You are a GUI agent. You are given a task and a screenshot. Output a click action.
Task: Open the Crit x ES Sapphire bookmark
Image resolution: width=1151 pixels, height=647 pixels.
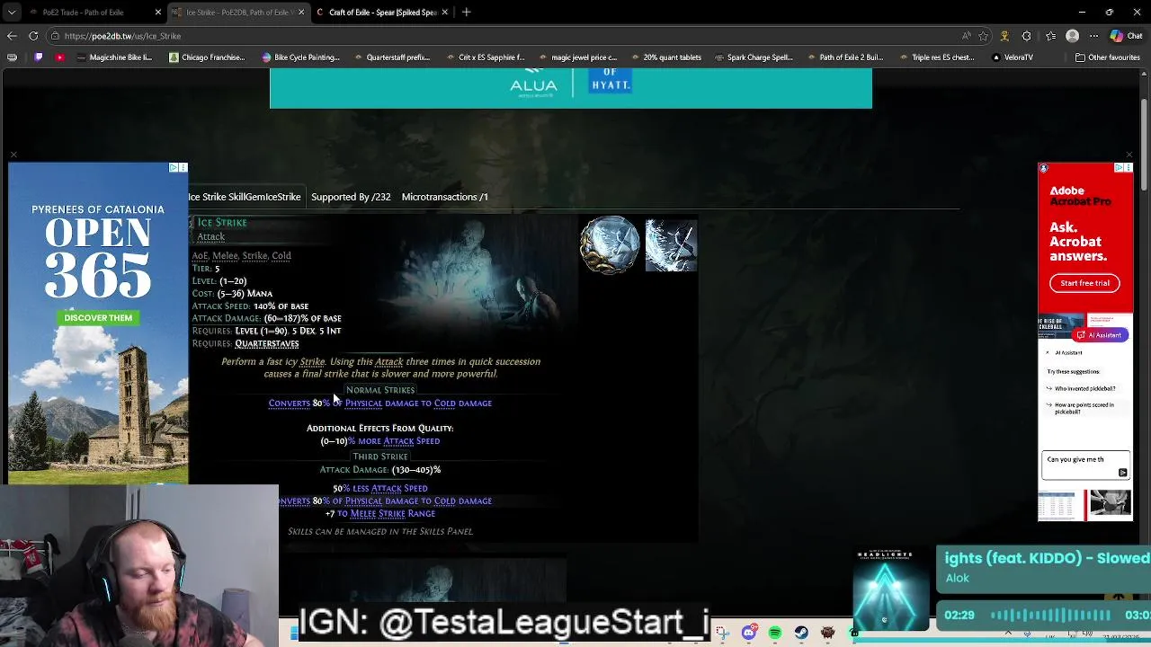[485, 58]
